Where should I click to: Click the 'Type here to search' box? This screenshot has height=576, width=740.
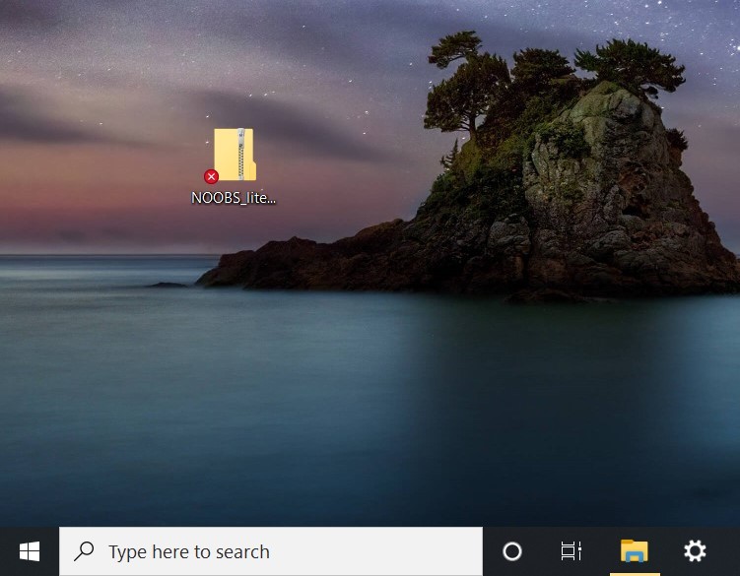[271, 551]
